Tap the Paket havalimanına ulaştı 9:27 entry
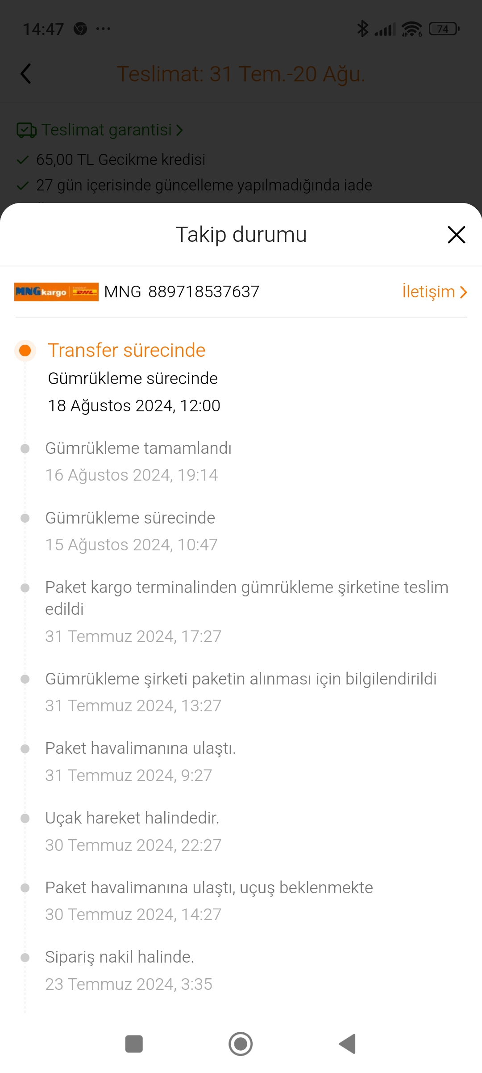482x1073 pixels. coord(140,748)
